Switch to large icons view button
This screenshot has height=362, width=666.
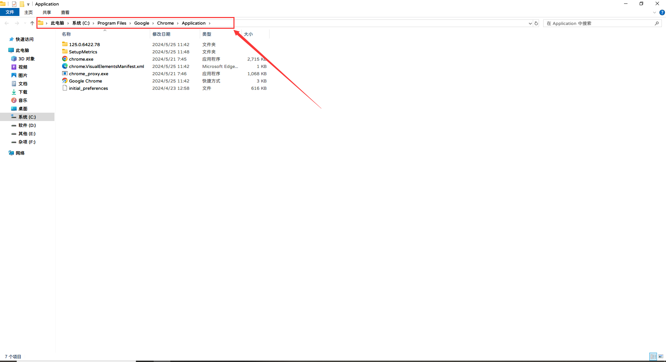click(661, 356)
